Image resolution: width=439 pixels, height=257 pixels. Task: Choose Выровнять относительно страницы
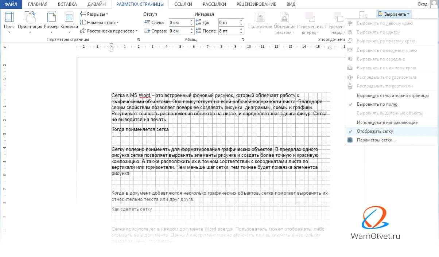392,96
